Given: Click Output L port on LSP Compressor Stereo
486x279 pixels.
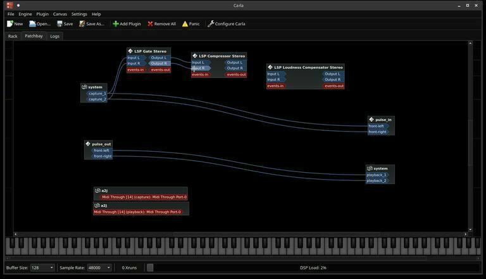Looking at the screenshot, I should (x=235, y=62).
